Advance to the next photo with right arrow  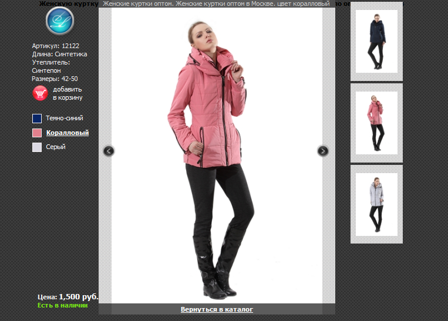[x=323, y=151]
